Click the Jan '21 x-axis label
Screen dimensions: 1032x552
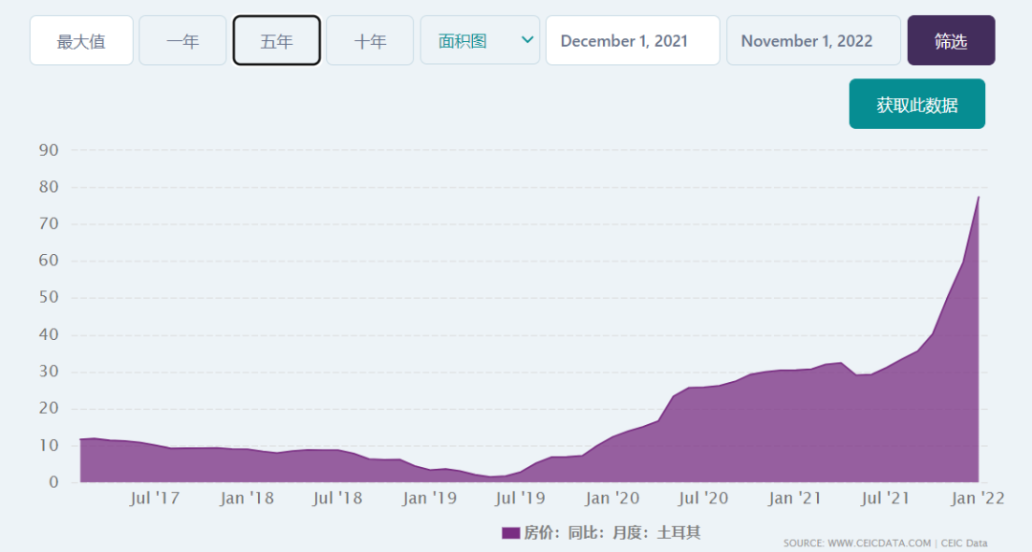coord(795,499)
